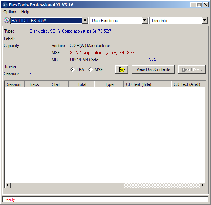Expand the Disc Info dropdown arrow
This screenshot has width=211, height=205.
pos(204,21)
